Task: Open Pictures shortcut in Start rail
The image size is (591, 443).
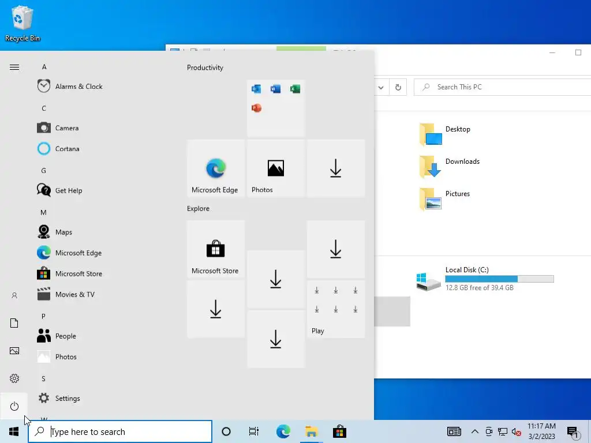Action: [14, 351]
